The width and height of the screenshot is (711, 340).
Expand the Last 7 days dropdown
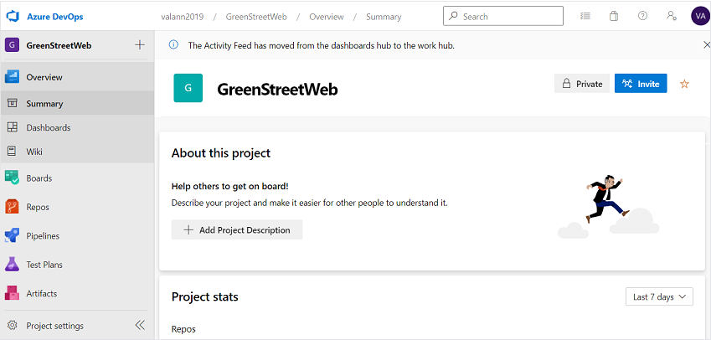pos(659,297)
